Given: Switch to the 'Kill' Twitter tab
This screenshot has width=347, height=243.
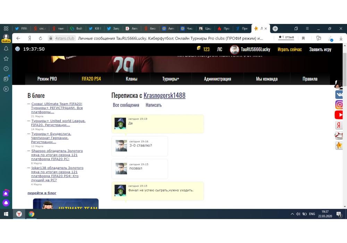Looking at the screenshot, I should pyautogui.click(x=95, y=28).
